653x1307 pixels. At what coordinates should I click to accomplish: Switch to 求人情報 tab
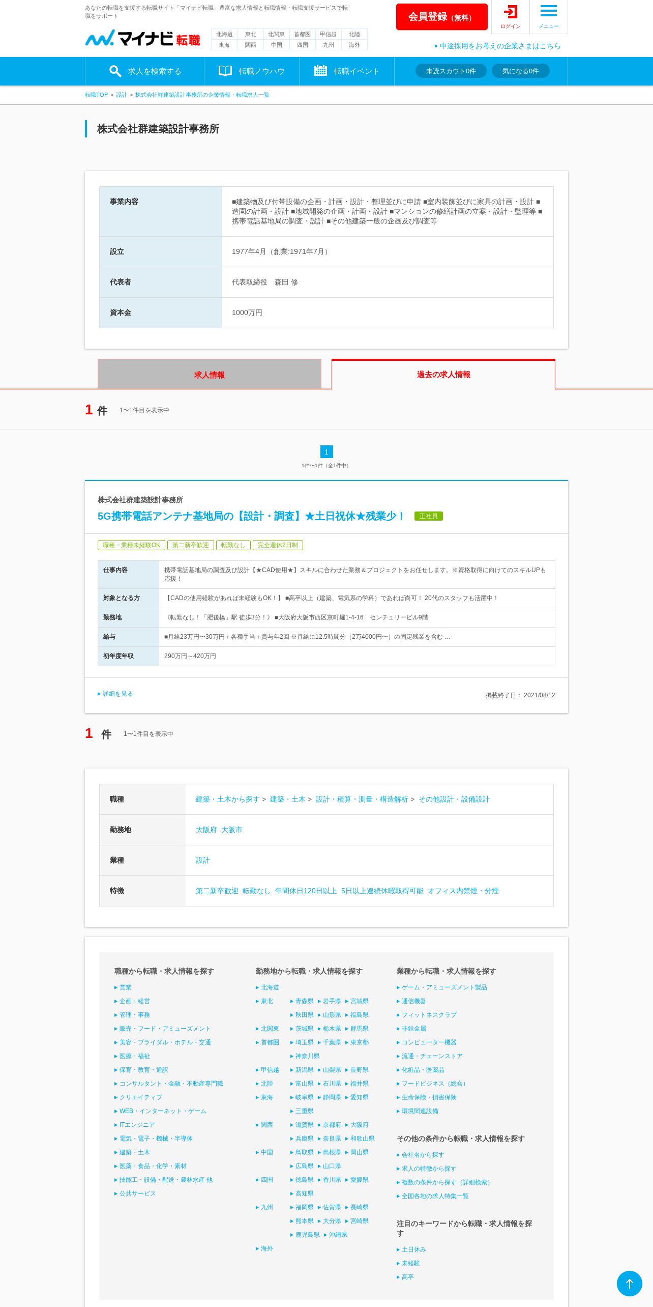point(209,375)
